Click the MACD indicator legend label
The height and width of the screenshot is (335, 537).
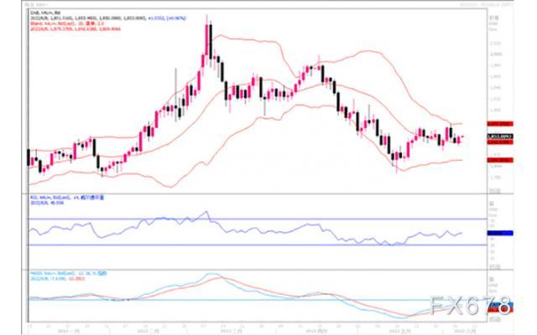pyautogui.click(x=69, y=274)
